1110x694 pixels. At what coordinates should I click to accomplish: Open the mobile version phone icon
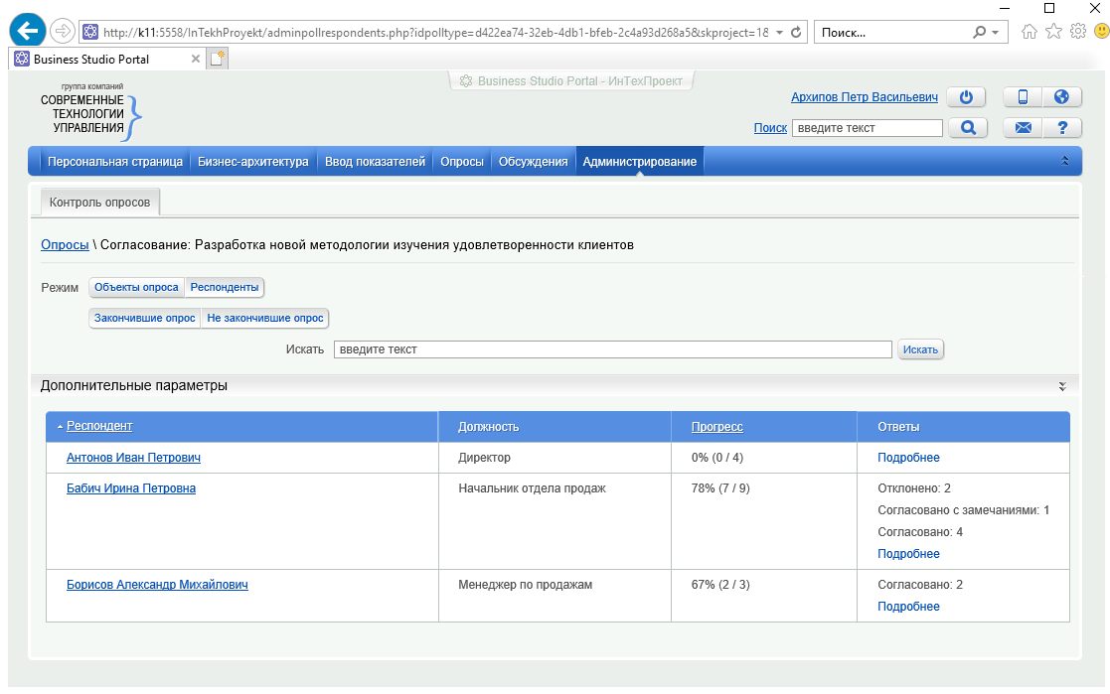1023,97
